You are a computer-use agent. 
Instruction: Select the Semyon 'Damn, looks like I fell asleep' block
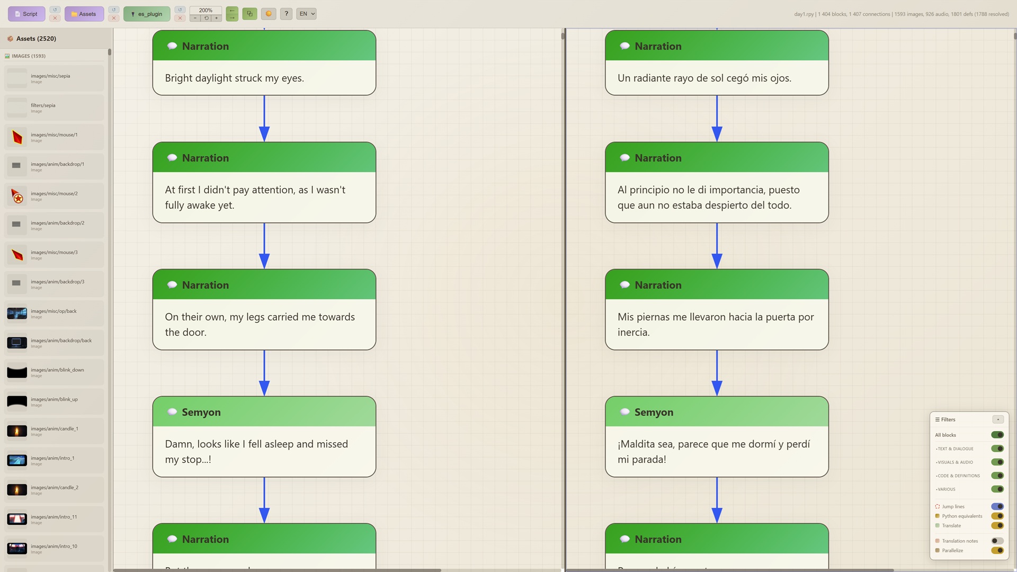coord(264,436)
